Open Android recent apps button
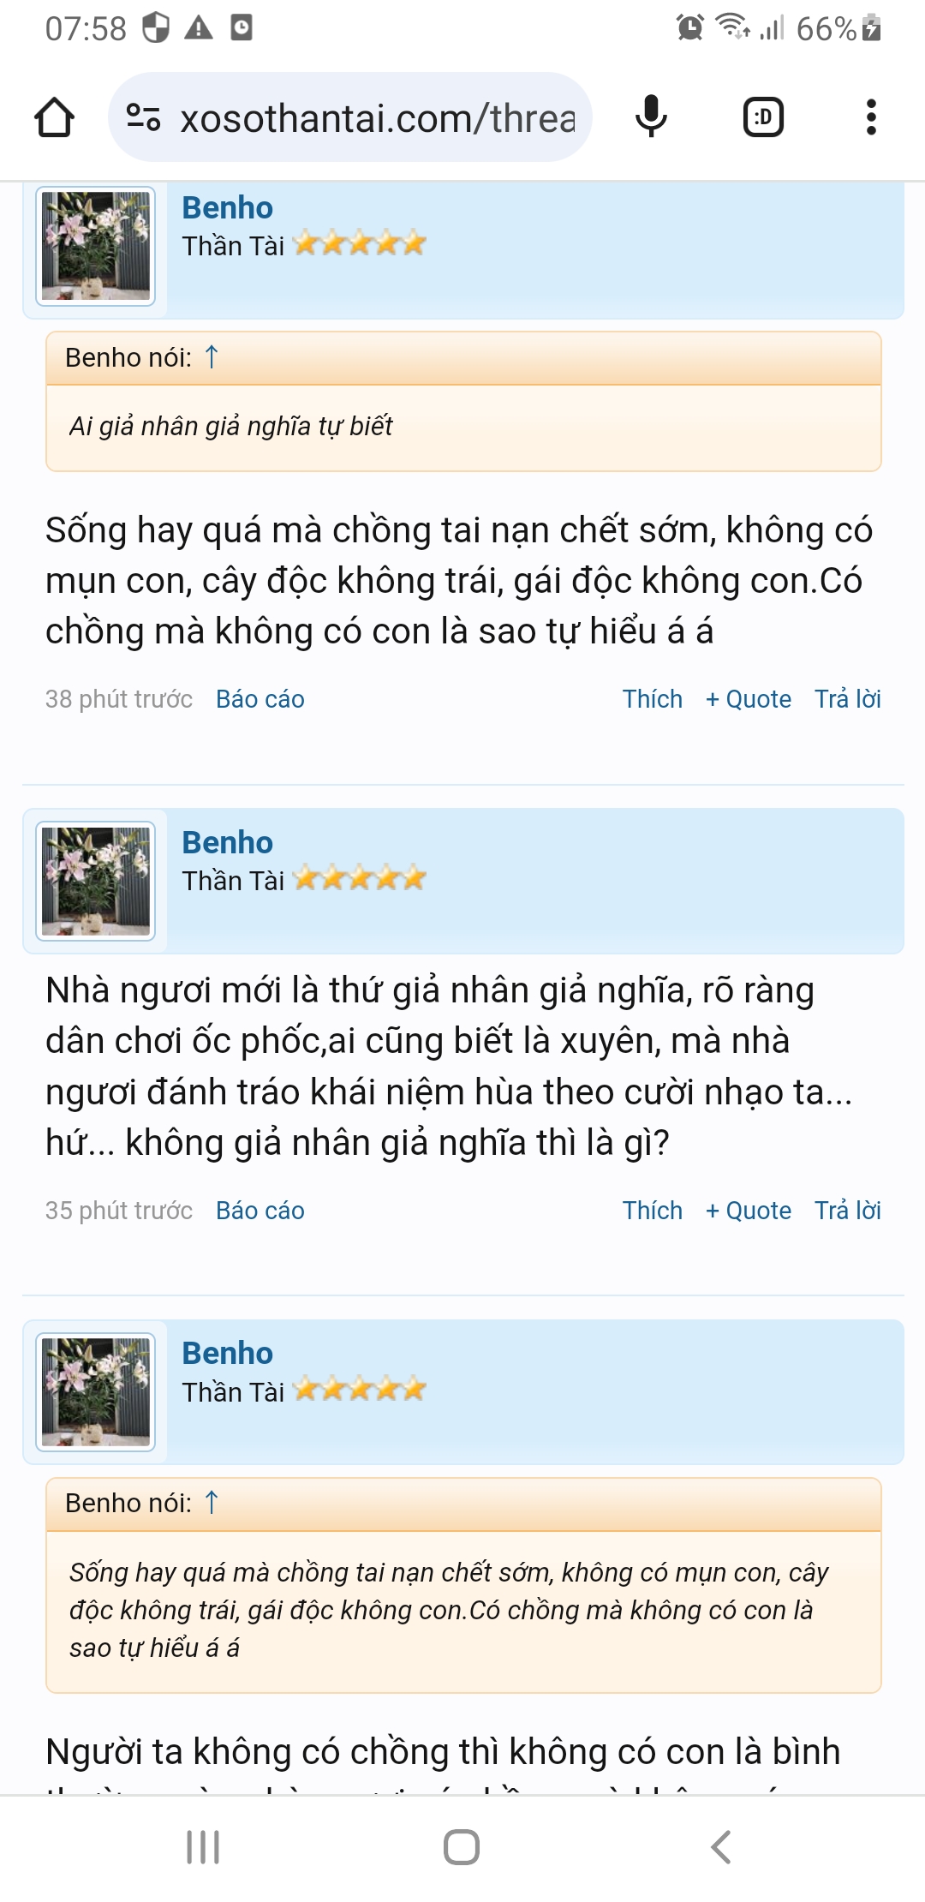The height and width of the screenshot is (1902, 925). click(203, 1847)
